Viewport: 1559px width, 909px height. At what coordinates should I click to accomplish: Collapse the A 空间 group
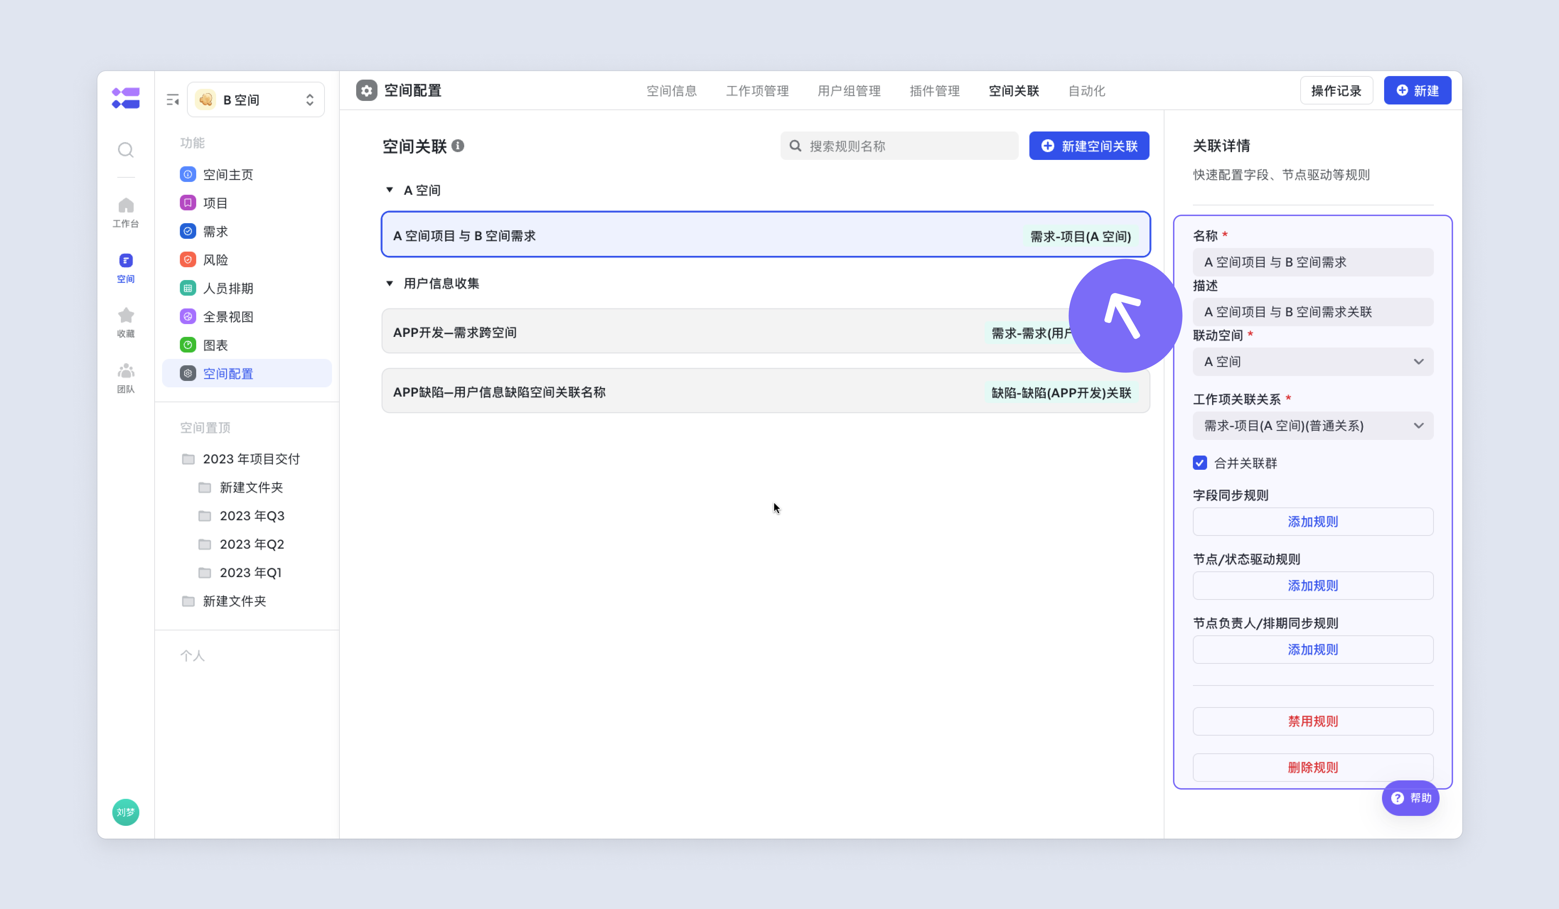point(390,190)
